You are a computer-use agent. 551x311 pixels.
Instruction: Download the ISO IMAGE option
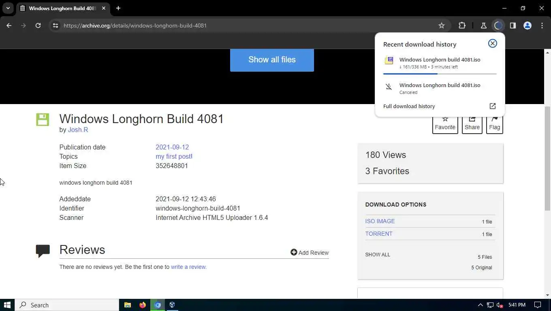[x=380, y=221]
